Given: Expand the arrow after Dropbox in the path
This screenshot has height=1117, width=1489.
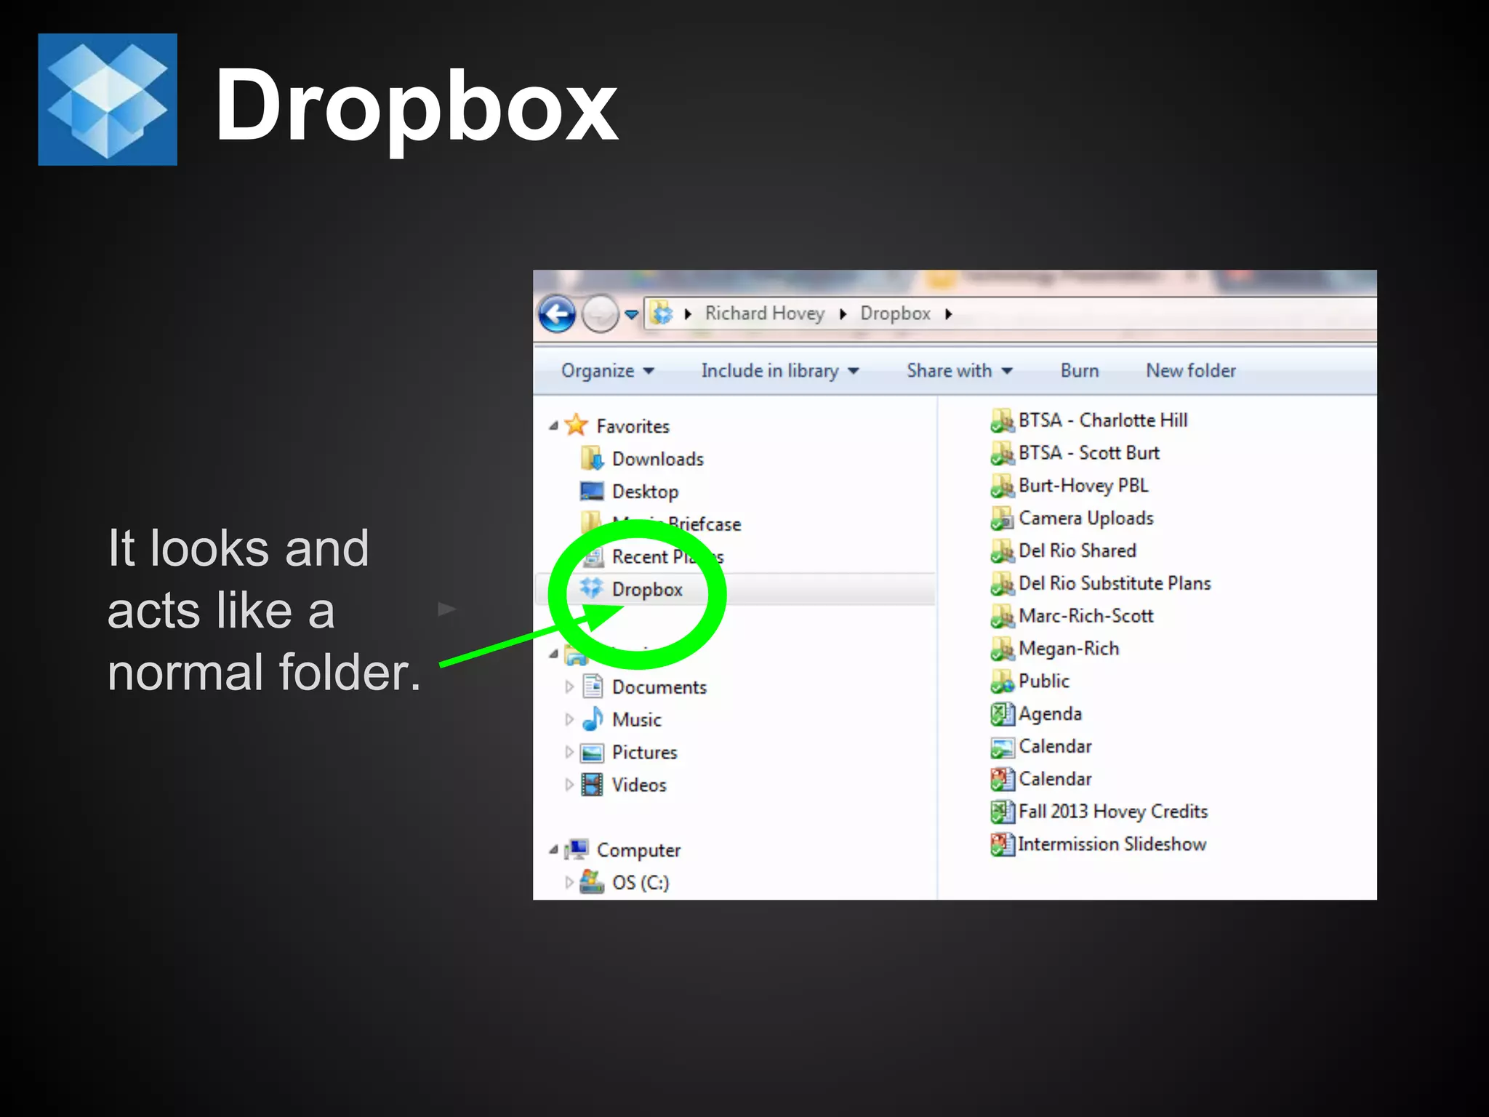Looking at the screenshot, I should point(948,314).
